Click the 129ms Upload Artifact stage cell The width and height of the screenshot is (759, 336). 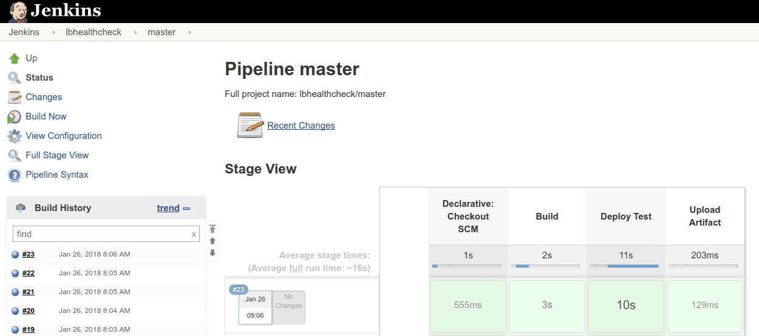705,305
